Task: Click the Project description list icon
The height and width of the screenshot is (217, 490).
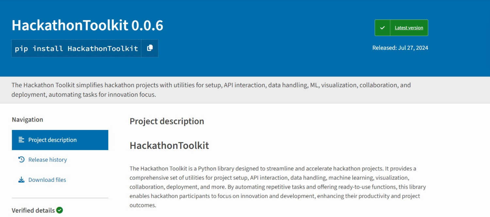Action: pos(21,140)
